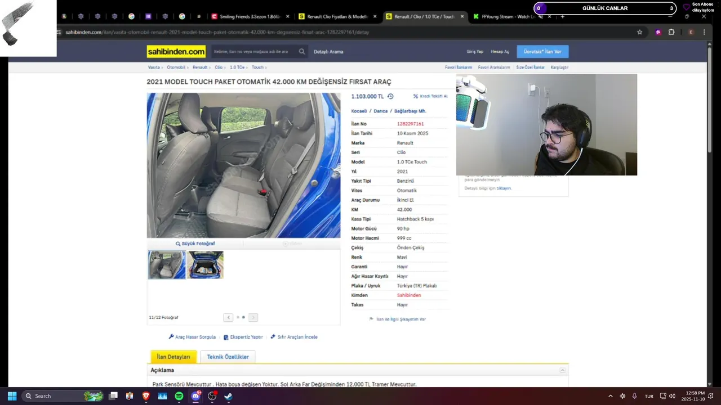This screenshot has height=405, width=721.
Task: Switch to the Teknik Özellikler tab
Action: coord(228,357)
